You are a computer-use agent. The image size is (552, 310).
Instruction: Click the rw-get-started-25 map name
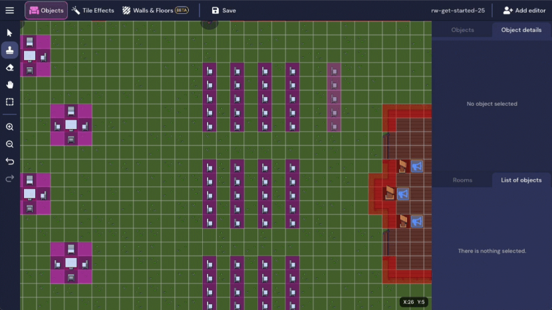pyautogui.click(x=458, y=11)
